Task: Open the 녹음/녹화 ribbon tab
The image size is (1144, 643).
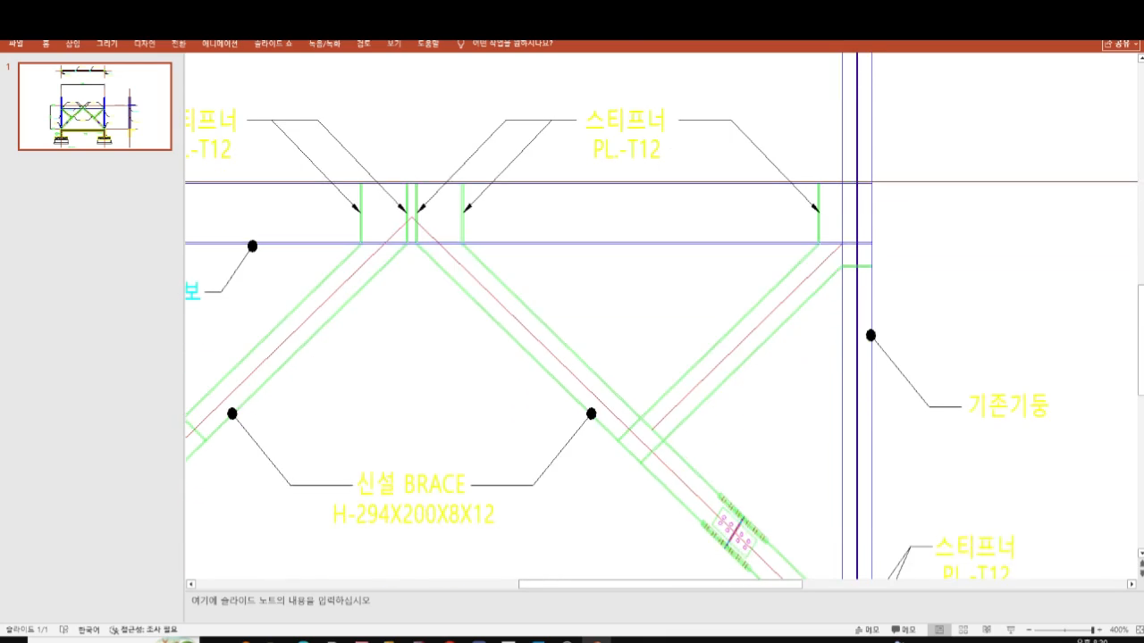Action: tap(324, 44)
